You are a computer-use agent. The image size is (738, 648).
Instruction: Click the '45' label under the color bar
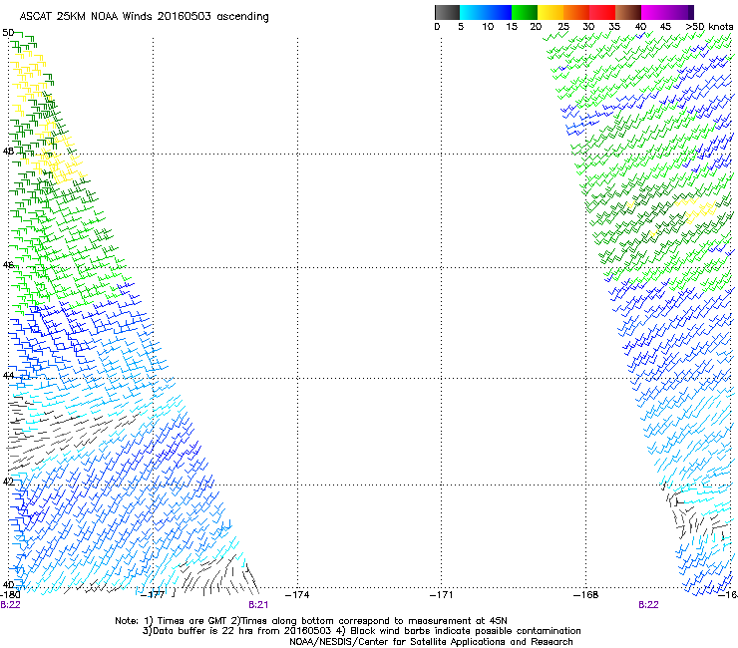pos(665,27)
